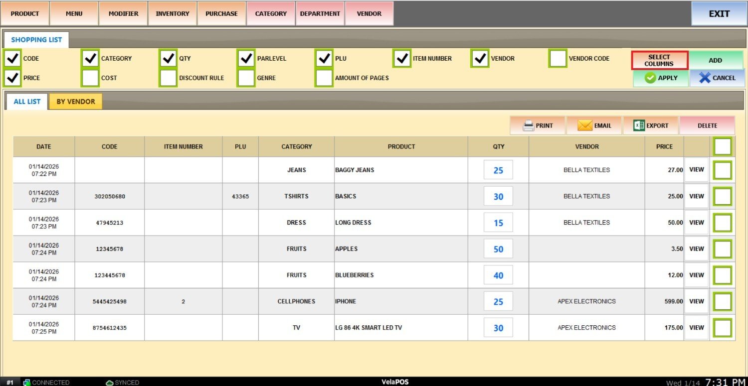Image resolution: width=748 pixels, height=386 pixels.
Task: Uncheck the Parlevel column checkbox
Action: [x=246, y=59]
